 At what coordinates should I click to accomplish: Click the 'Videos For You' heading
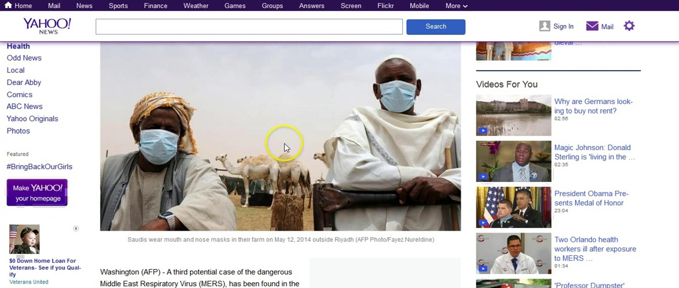pos(507,84)
